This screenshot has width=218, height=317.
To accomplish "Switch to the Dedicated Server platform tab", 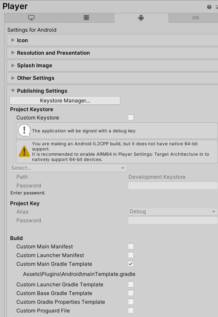I will [86, 18].
